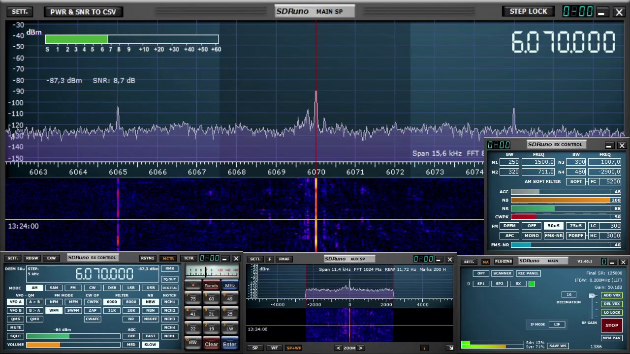Switch mode to LSB

[131, 288]
